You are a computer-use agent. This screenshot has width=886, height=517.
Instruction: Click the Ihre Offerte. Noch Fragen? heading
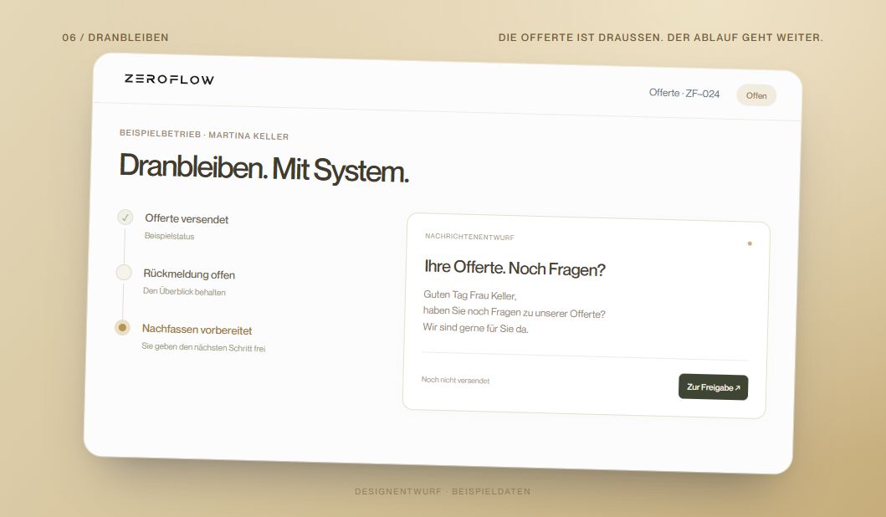(515, 268)
